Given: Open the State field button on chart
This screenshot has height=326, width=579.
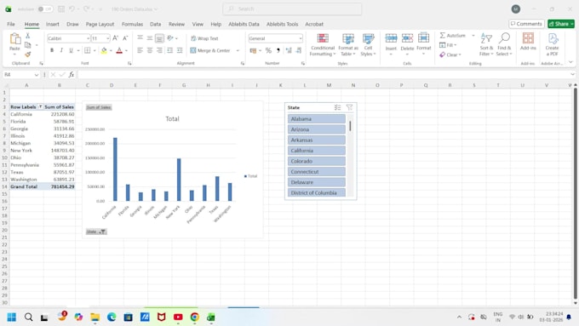Looking at the screenshot, I should pos(96,232).
